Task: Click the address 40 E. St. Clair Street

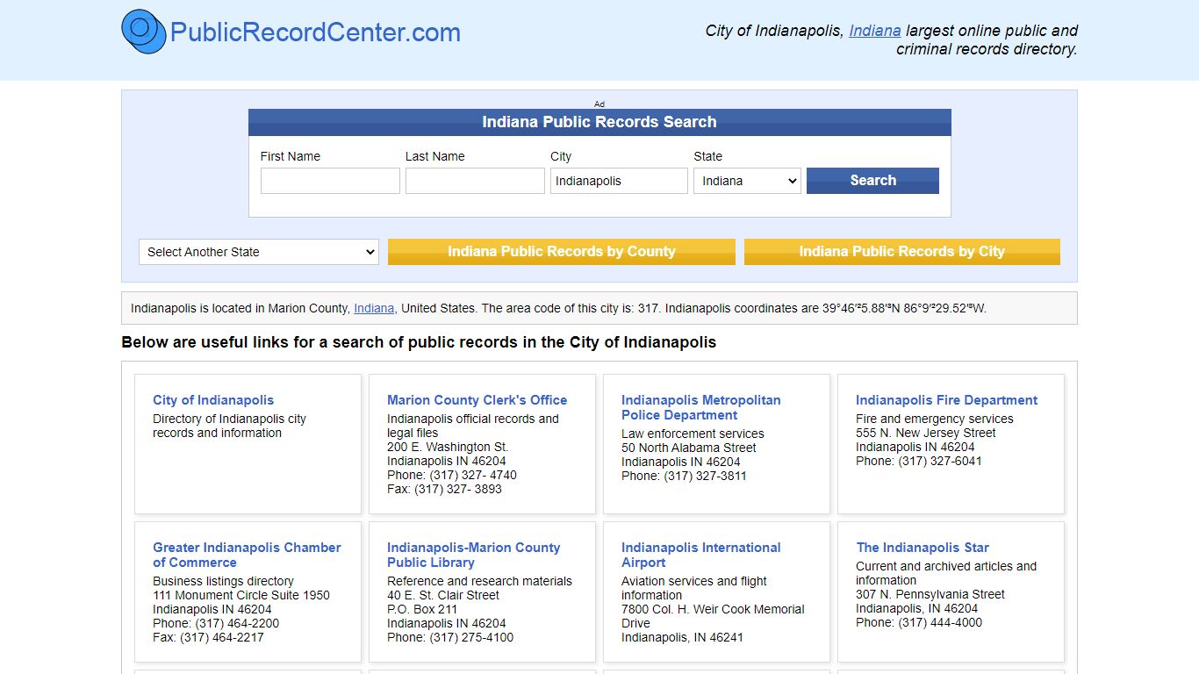Action: 443,595
